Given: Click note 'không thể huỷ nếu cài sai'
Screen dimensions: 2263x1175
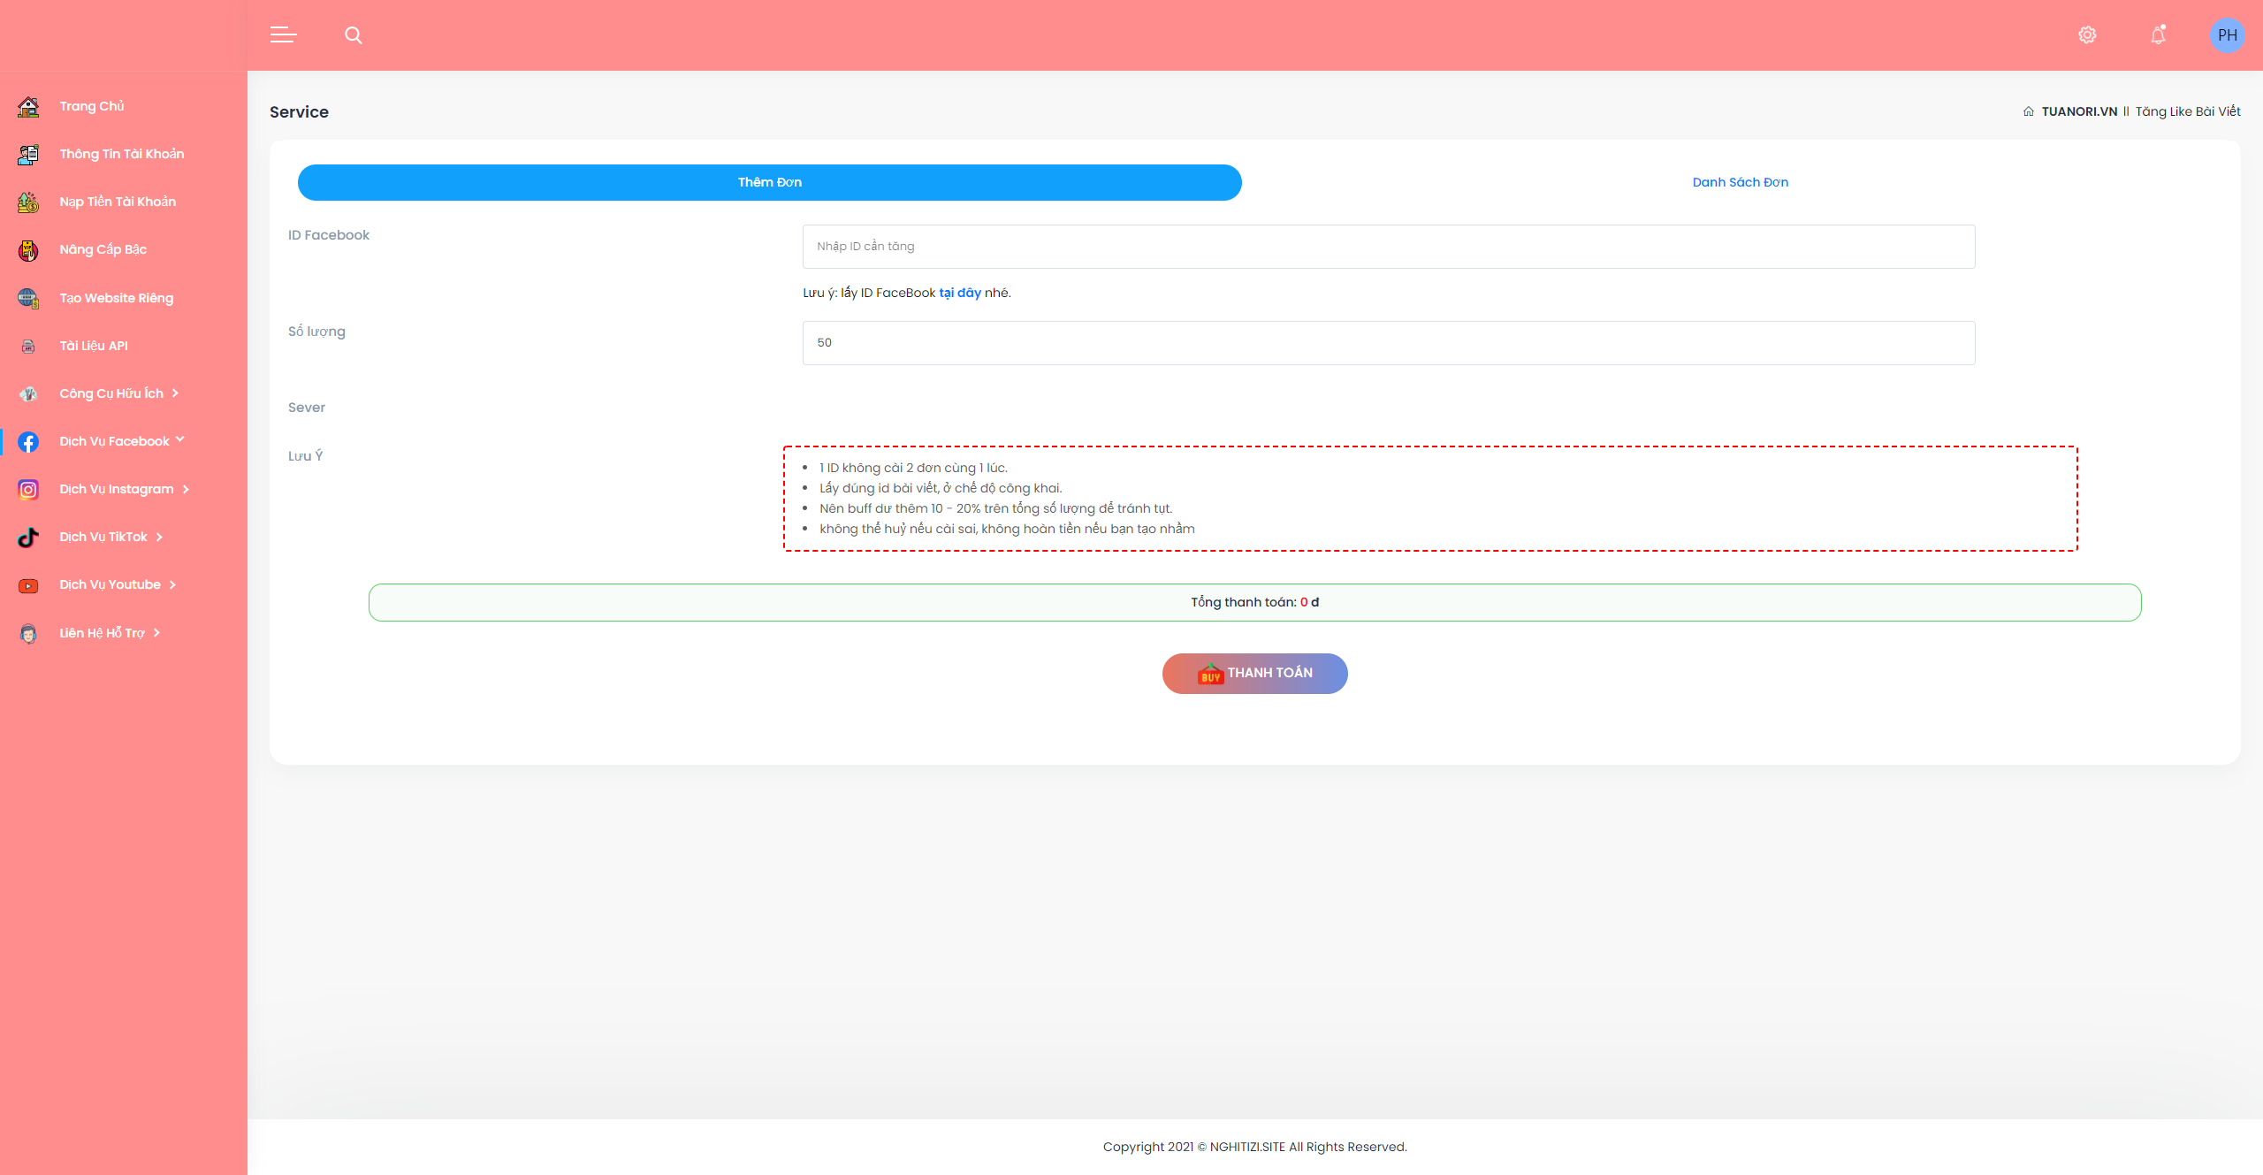Looking at the screenshot, I should 1007,529.
